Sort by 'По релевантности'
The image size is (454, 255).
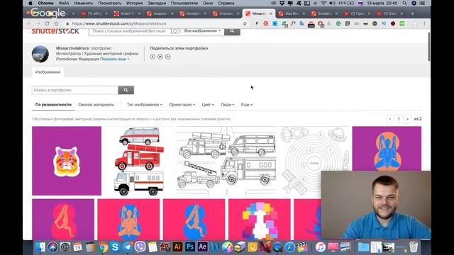pyautogui.click(x=53, y=105)
